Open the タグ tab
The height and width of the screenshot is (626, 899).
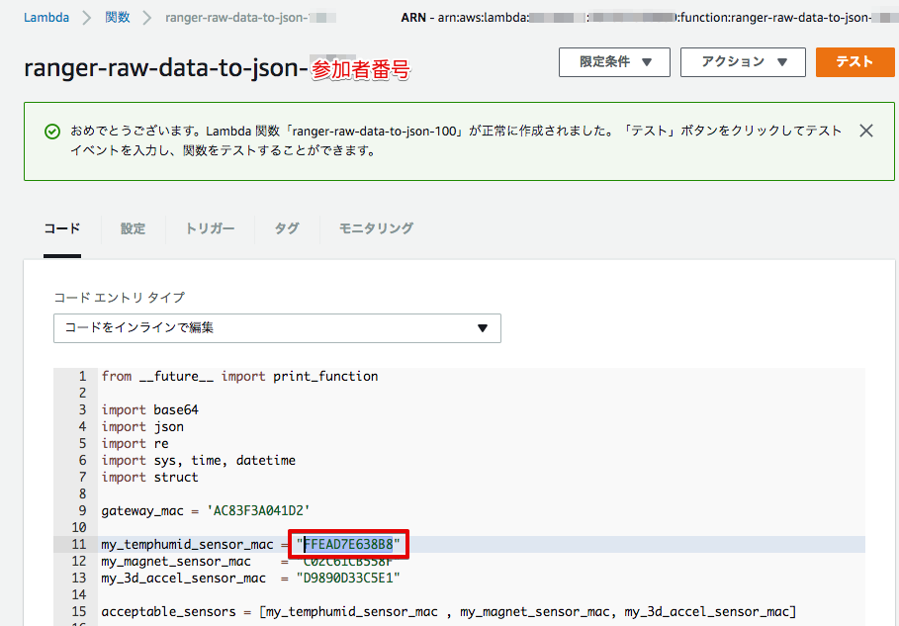pyautogui.click(x=287, y=228)
